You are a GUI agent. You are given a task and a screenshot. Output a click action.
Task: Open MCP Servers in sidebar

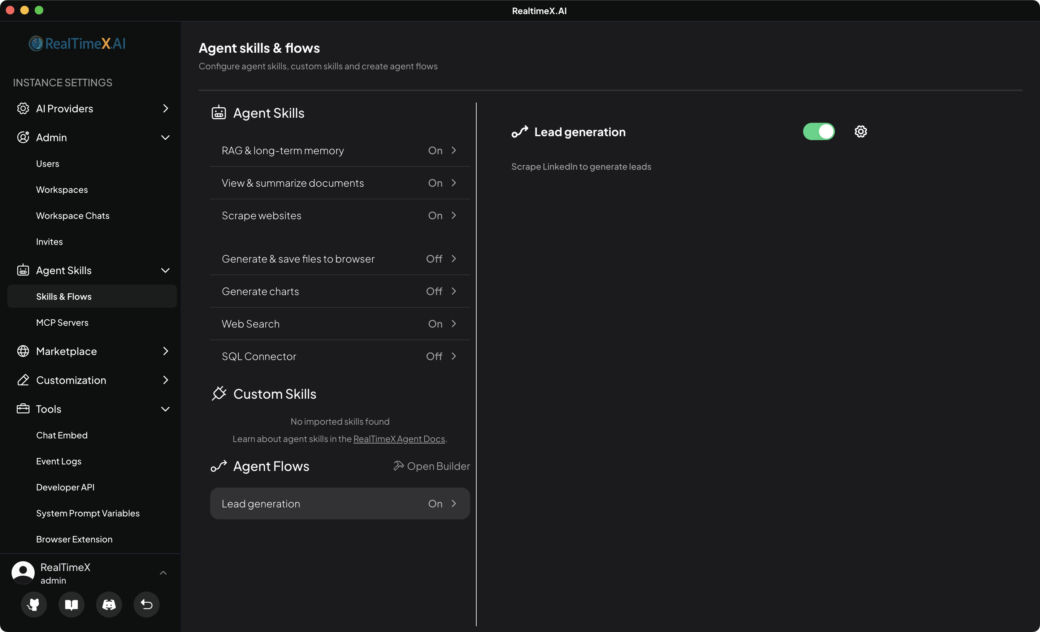coord(62,323)
